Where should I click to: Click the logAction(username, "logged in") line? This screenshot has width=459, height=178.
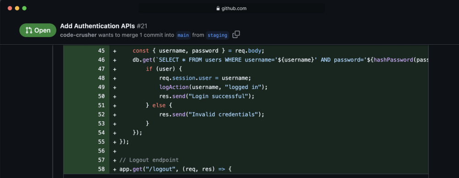click(214, 87)
